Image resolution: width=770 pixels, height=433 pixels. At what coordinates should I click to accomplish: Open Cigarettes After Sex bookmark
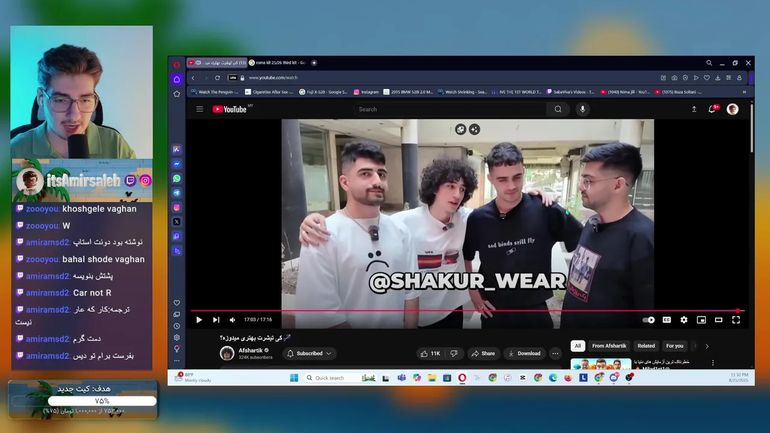(x=269, y=92)
